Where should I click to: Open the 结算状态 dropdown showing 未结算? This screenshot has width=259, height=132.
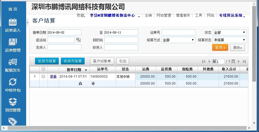click(230, 40)
